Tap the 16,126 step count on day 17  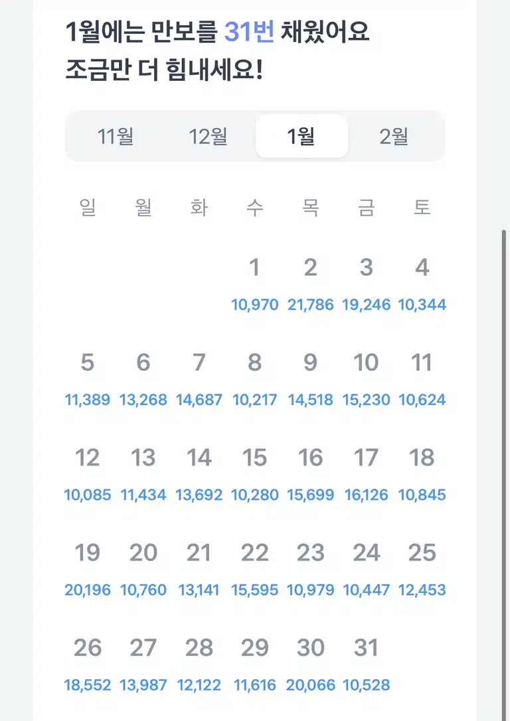pos(367,495)
